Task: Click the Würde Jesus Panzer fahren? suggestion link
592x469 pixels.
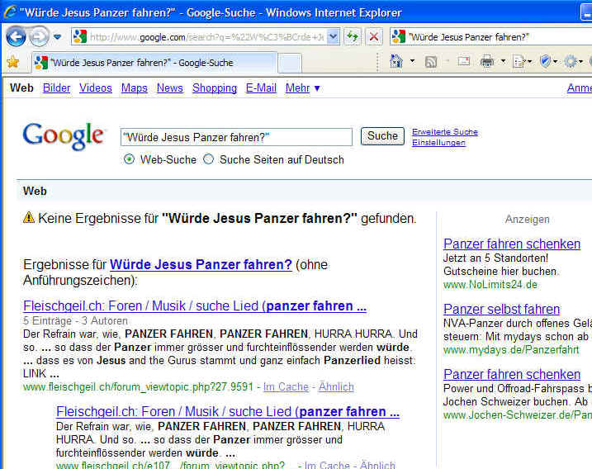Action: [x=201, y=264]
